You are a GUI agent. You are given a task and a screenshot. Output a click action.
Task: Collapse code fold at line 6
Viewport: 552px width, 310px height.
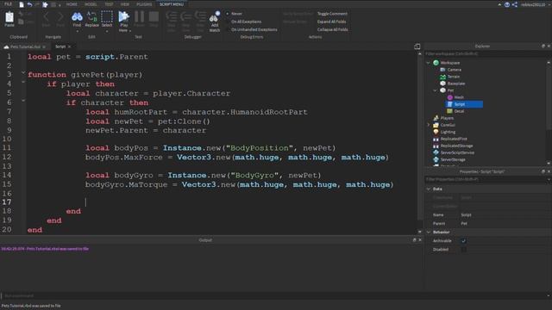(23, 101)
